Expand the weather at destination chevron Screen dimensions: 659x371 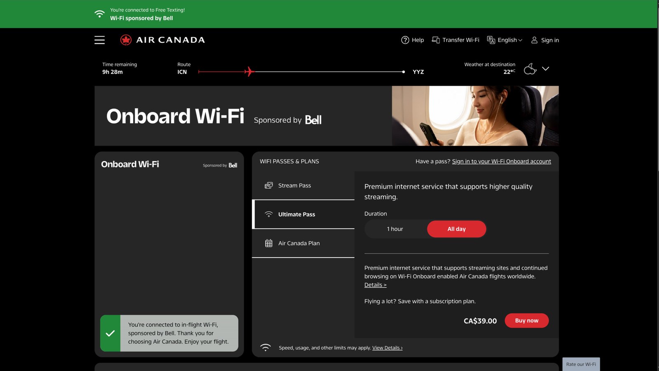point(545,69)
